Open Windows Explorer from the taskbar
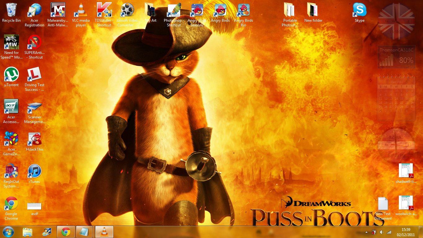This screenshot has height=238, width=423. coord(28,232)
